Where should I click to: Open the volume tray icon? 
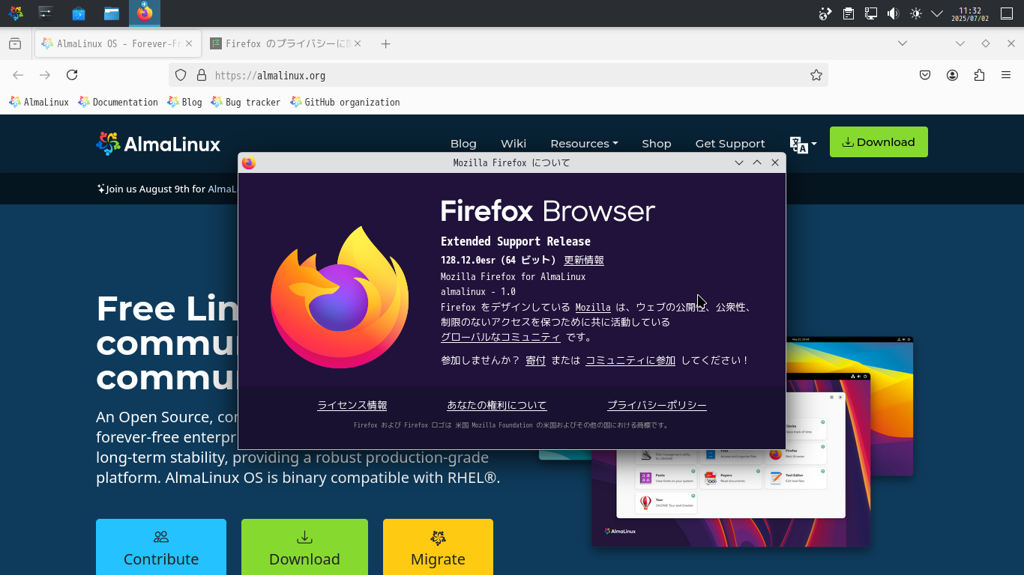click(x=893, y=13)
